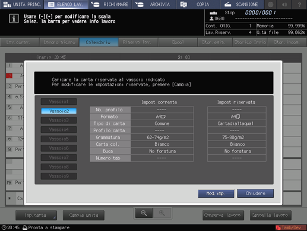Click the Conserva lavoro button
The image size is (307, 231).
[x=223, y=216]
